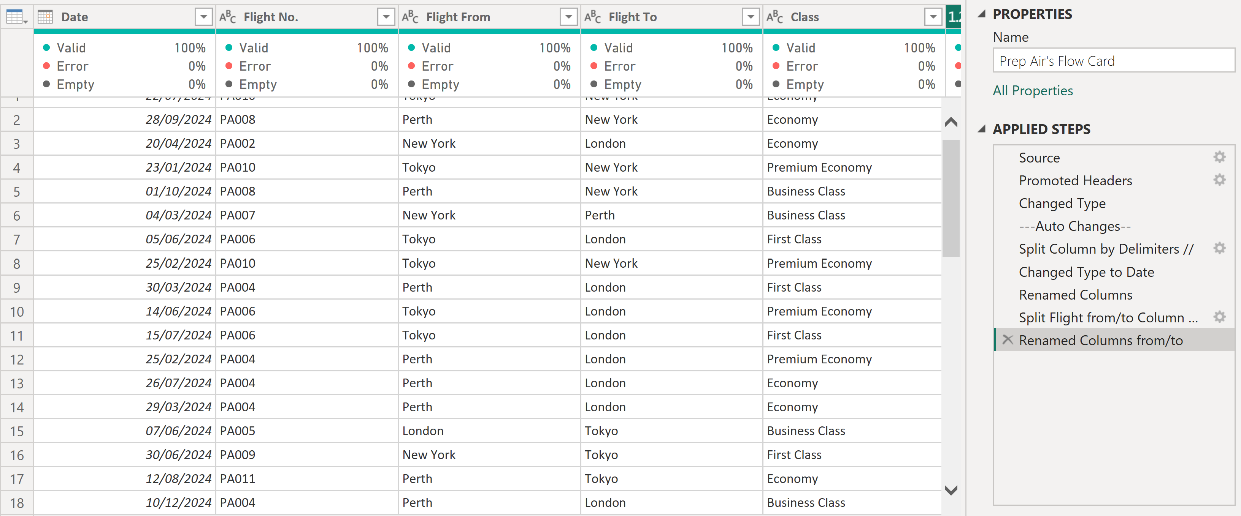The image size is (1241, 516).
Task: Open settings gear for Source step
Action: tap(1219, 157)
